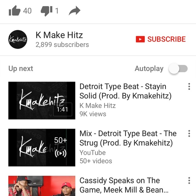Open Detroit Type Beat - Stayin Solid title
The image size is (196, 196).
pyautogui.click(x=125, y=91)
